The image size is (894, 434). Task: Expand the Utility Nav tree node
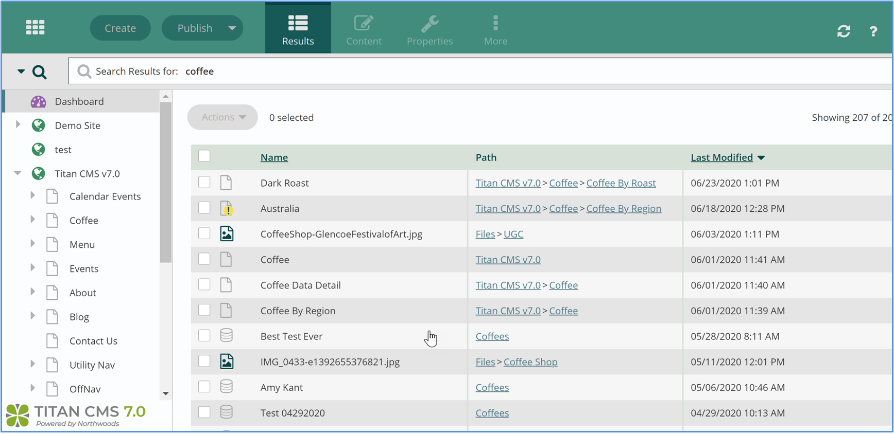(32, 364)
